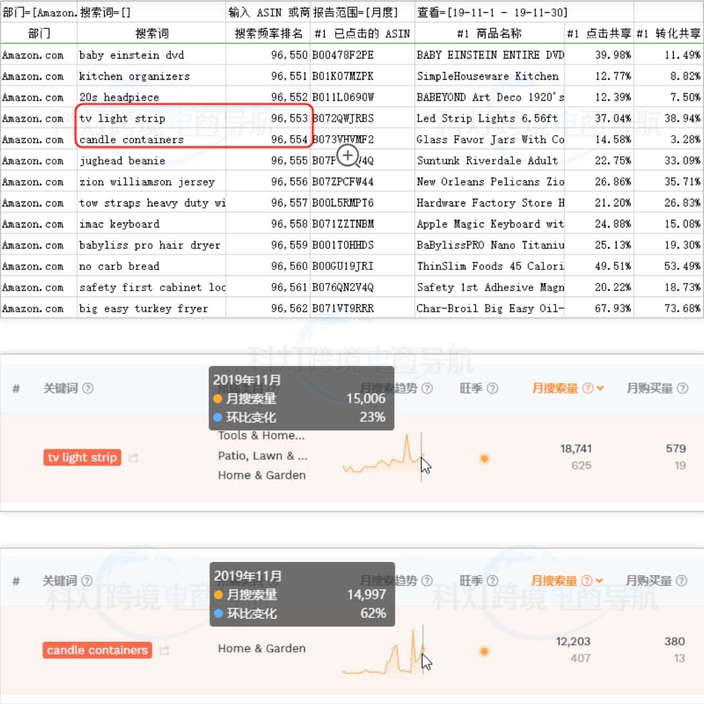Click help icon beside 月购买量 in second panel
Viewport: 704px width, 704px height.
pos(682,581)
